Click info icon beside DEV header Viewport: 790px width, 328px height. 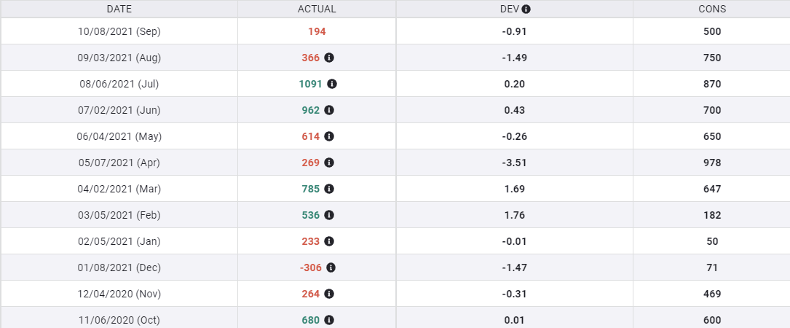(x=526, y=9)
